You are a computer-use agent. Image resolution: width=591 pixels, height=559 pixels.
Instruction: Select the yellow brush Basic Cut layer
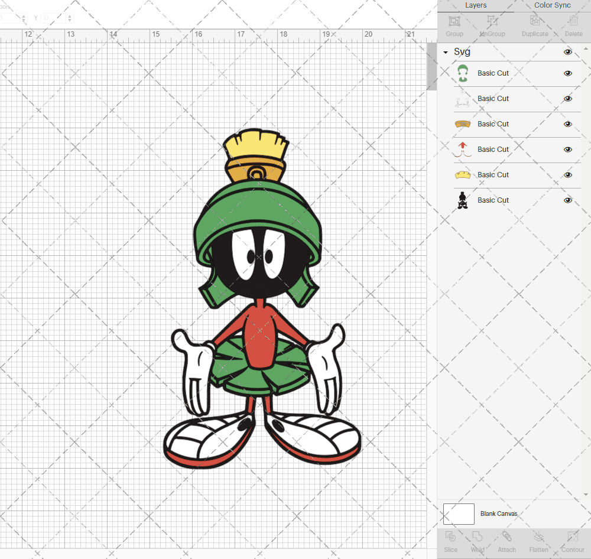[x=493, y=175]
